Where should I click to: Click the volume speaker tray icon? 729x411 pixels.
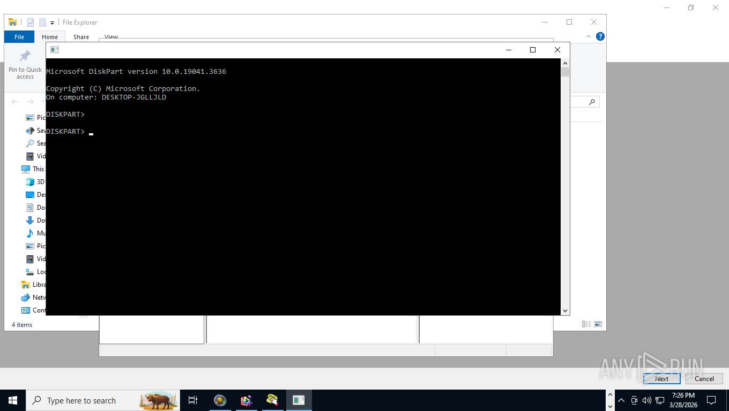coord(647,400)
